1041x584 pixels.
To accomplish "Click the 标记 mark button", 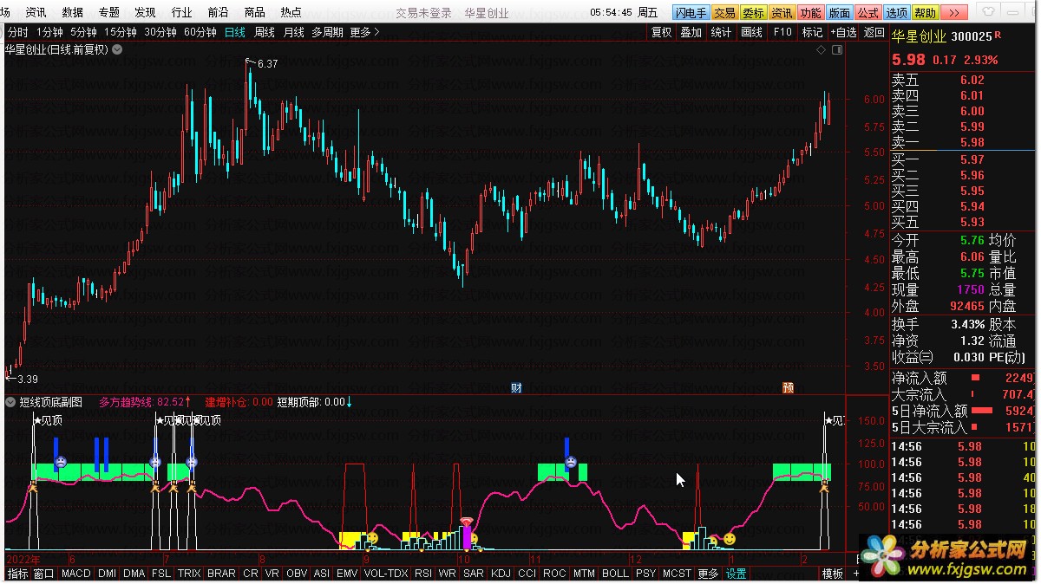I will (813, 32).
